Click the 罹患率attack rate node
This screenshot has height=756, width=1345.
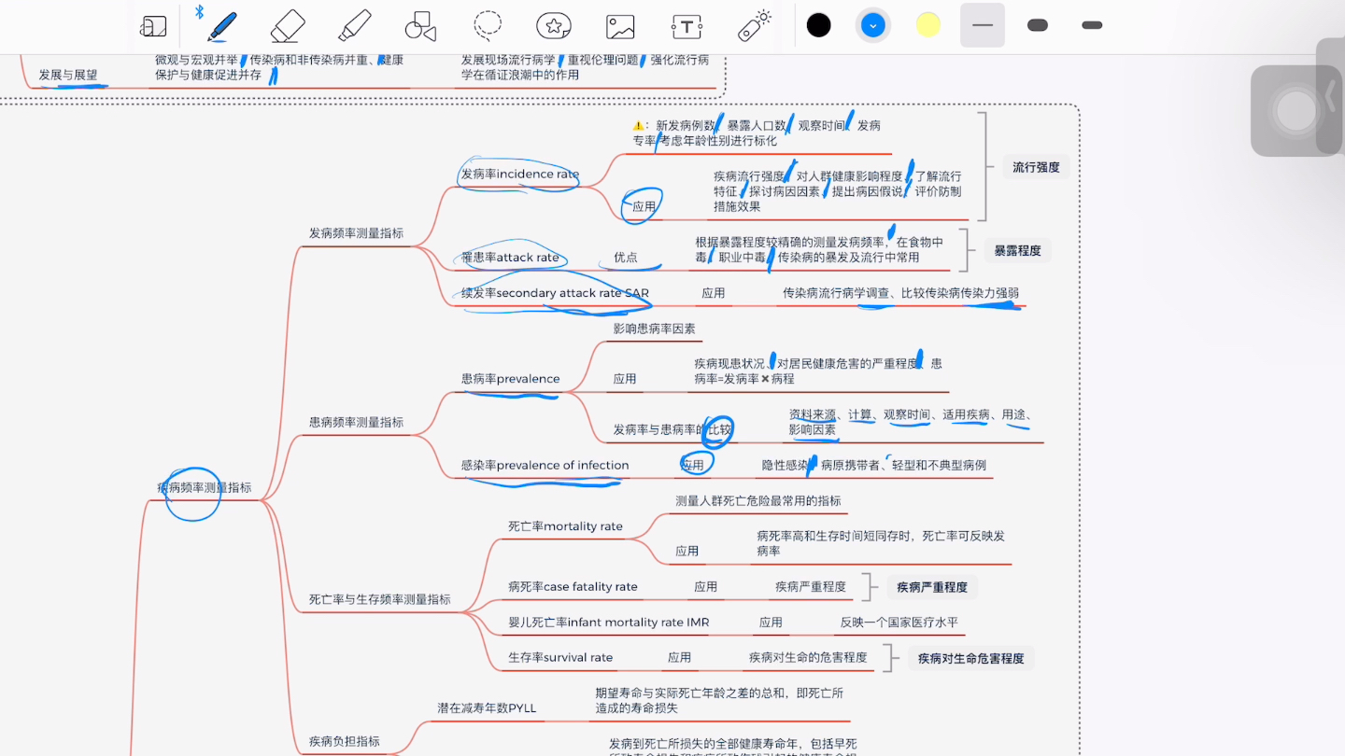pyautogui.click(x=510, y=258)
